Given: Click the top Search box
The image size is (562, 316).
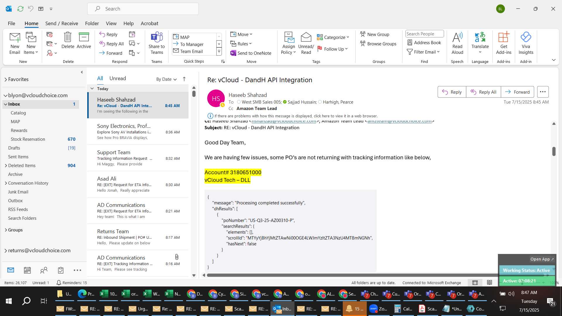Looking at the screenshot, I should tap(143, 9).
